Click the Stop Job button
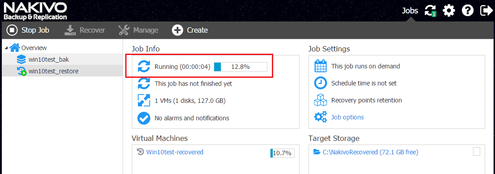495x174 pixels. coord(28,30)
